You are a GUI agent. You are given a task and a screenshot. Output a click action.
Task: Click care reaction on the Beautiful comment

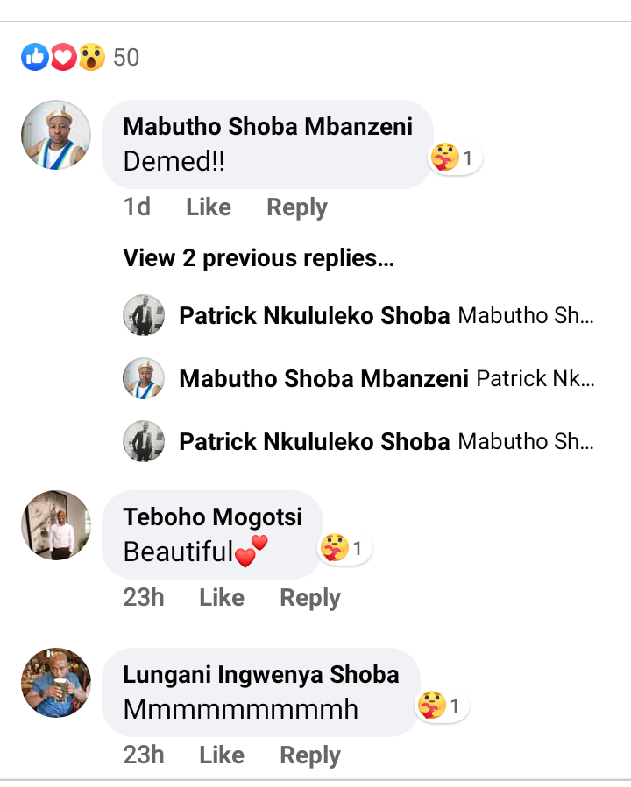coord(335,549)
